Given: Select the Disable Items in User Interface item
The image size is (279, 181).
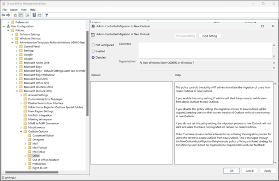Looking at the screenshot, I should [x=46, y=103].
